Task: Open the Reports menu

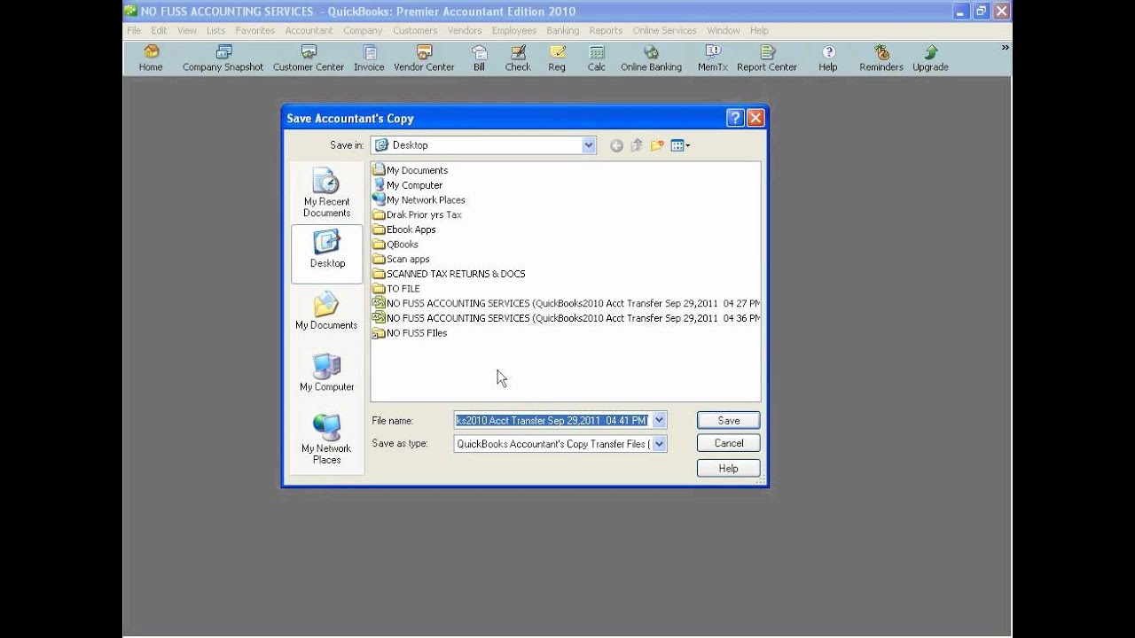Action: 606,30
